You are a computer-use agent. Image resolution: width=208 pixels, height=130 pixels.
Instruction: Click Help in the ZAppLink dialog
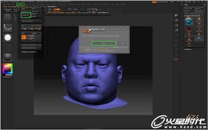click(124, 29)
